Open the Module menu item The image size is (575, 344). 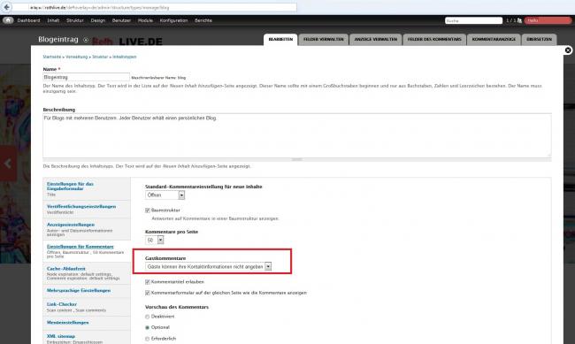pos(145,20)
